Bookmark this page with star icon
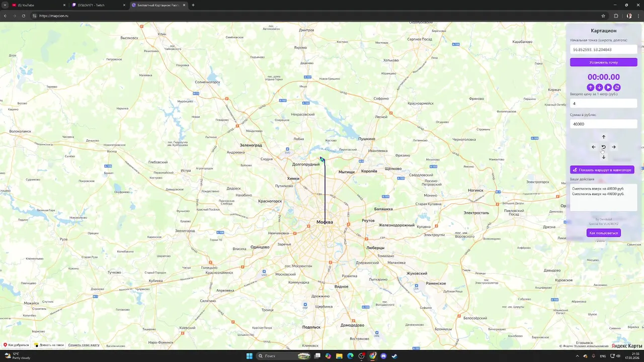The width and height of the screenshot is (644, 362). [603, 16]
